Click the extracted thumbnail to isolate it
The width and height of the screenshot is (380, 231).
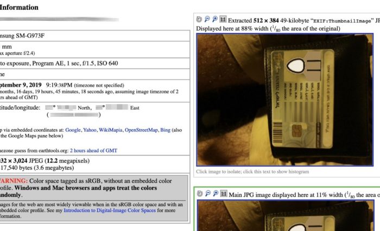pos(285,100)
